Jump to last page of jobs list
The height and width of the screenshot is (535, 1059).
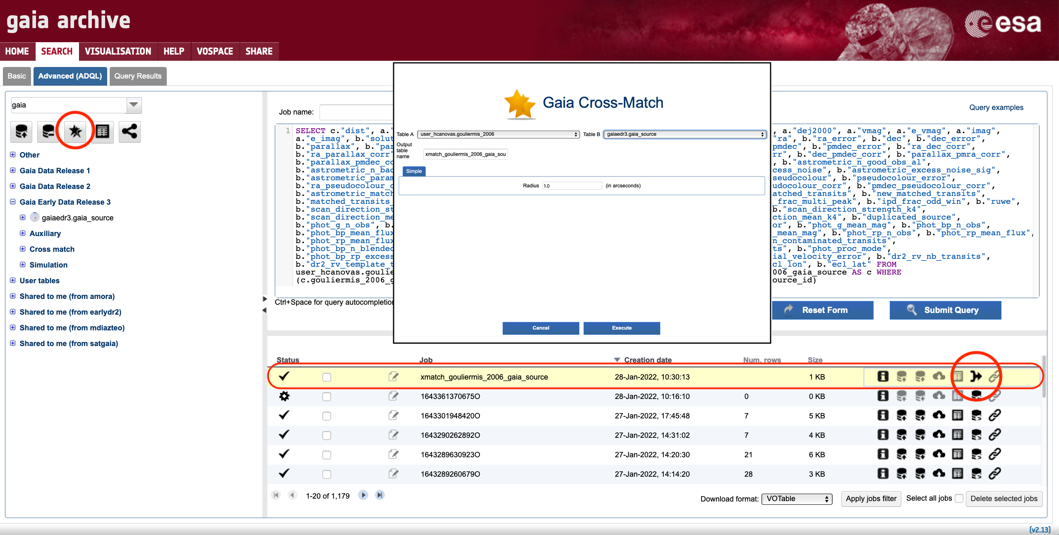pos(379,495)
